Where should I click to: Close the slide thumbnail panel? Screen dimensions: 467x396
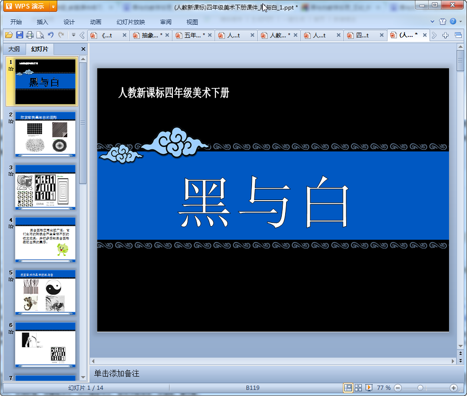[x=83, y=49]
